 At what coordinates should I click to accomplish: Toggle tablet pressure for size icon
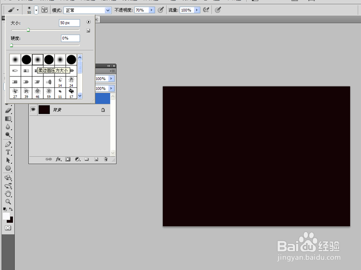point(218,10)
